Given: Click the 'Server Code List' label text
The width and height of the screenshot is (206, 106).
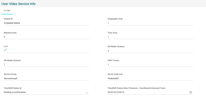Looking at the screenshot, I should click(x=116, y=74).
